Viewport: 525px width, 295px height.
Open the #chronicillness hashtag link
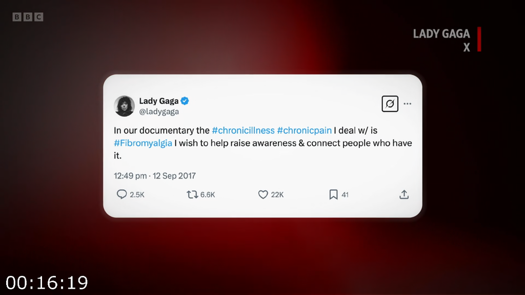tap(243, 130)
